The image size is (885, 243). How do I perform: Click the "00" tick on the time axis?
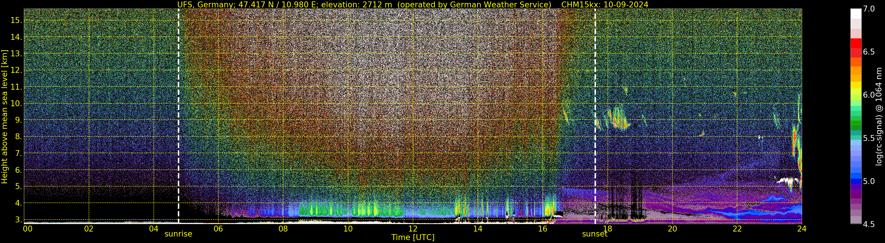click(x=27, y=229)
